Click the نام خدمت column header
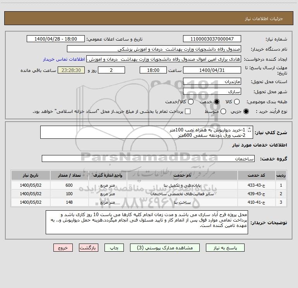 [x=182, y=175]
